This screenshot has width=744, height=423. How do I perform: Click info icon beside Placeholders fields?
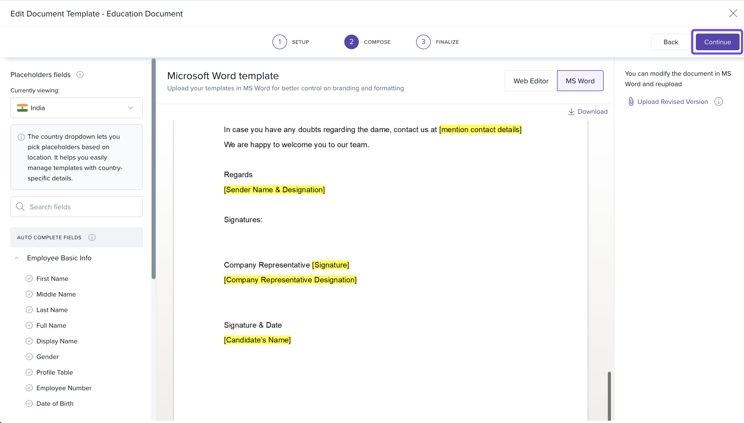[80, 75]
